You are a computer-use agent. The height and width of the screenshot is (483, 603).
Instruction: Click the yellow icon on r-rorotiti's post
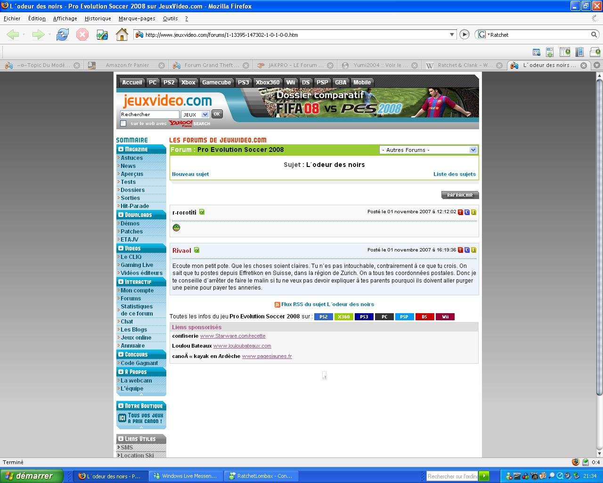(x=473, y=212)
